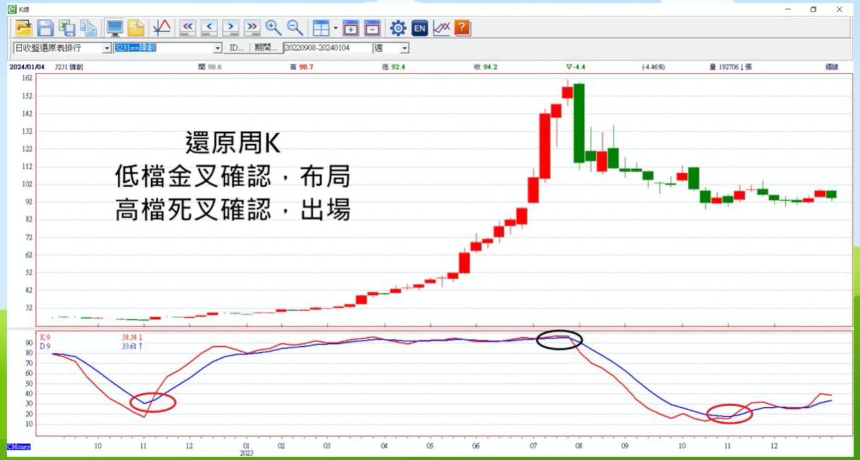Screen dimensions: 860x460
Task: Edit the date range field 20220908-20240104
Action: (328, 48)
